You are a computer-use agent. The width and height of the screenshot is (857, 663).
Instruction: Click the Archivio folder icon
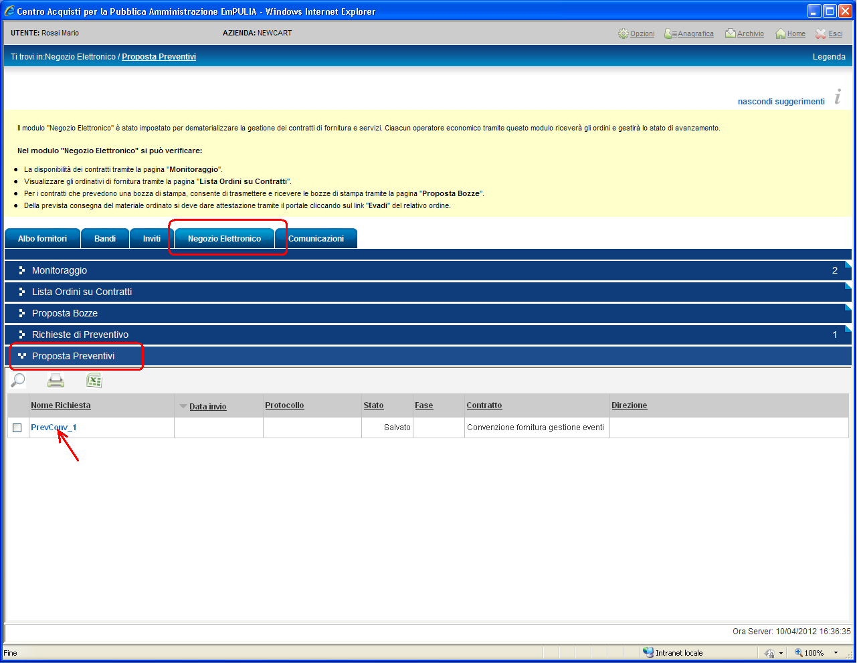point(731,33)
